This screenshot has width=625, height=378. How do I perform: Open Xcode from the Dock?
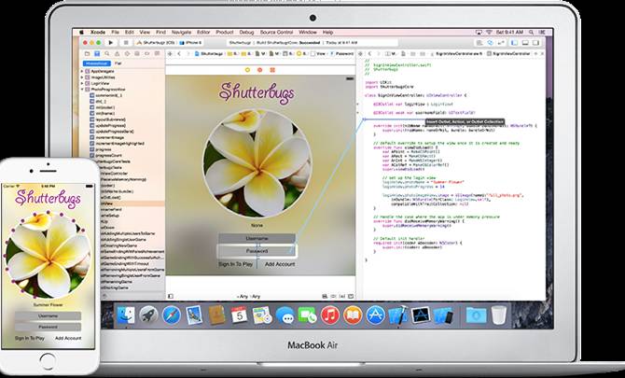point(397,315)
